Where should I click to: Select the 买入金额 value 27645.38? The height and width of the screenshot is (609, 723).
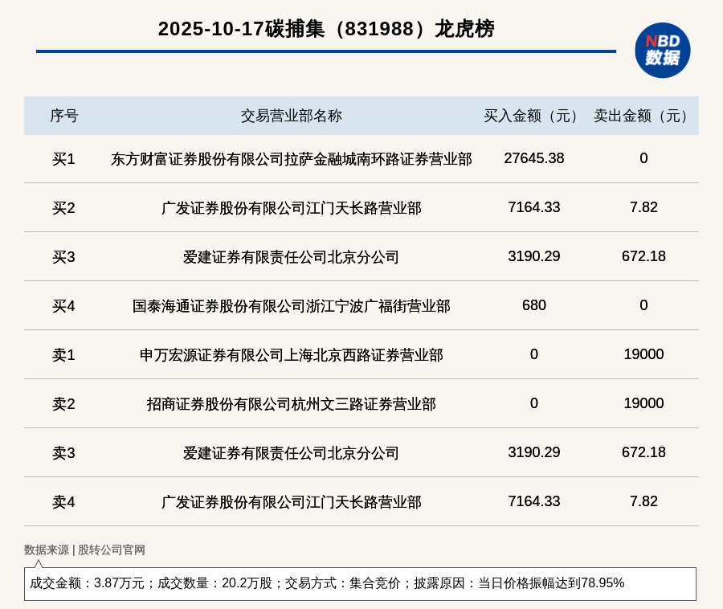(x=533, y=158)
